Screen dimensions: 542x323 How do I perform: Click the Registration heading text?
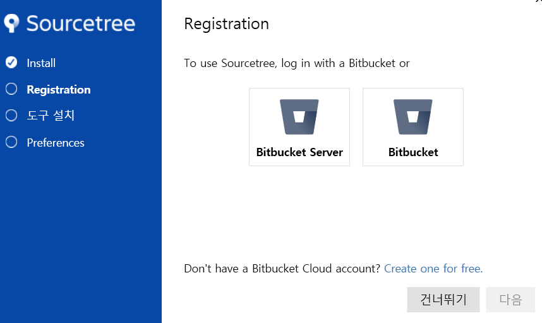click(226, 24)
